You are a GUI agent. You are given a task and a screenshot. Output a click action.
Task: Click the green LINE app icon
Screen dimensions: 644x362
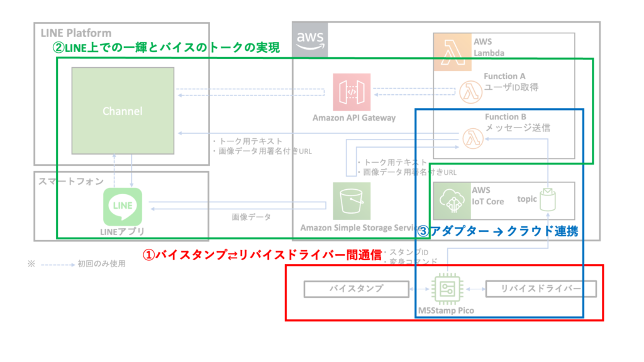pos(123,207)
